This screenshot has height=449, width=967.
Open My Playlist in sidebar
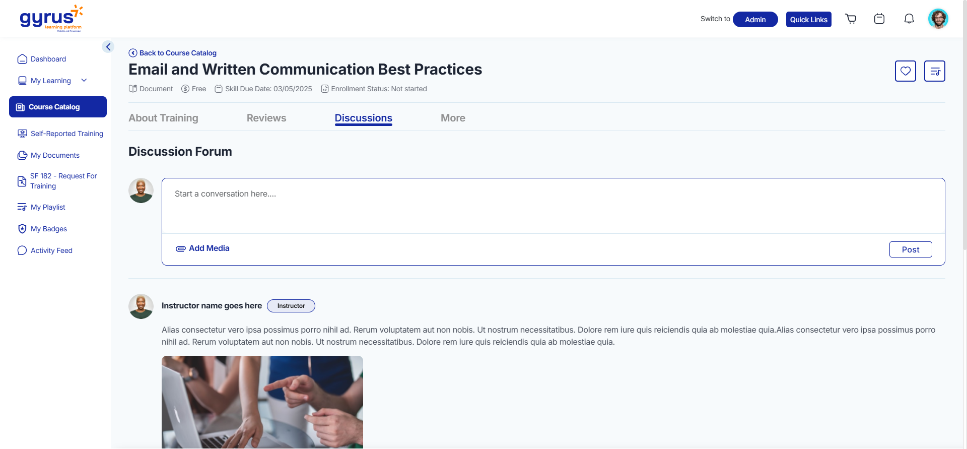48,207
